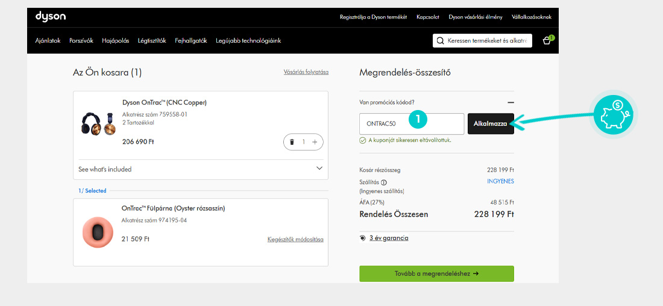Screen dimensions: 663x306
Task: Click Kiegészítők módosítása link
Action: 295,239
